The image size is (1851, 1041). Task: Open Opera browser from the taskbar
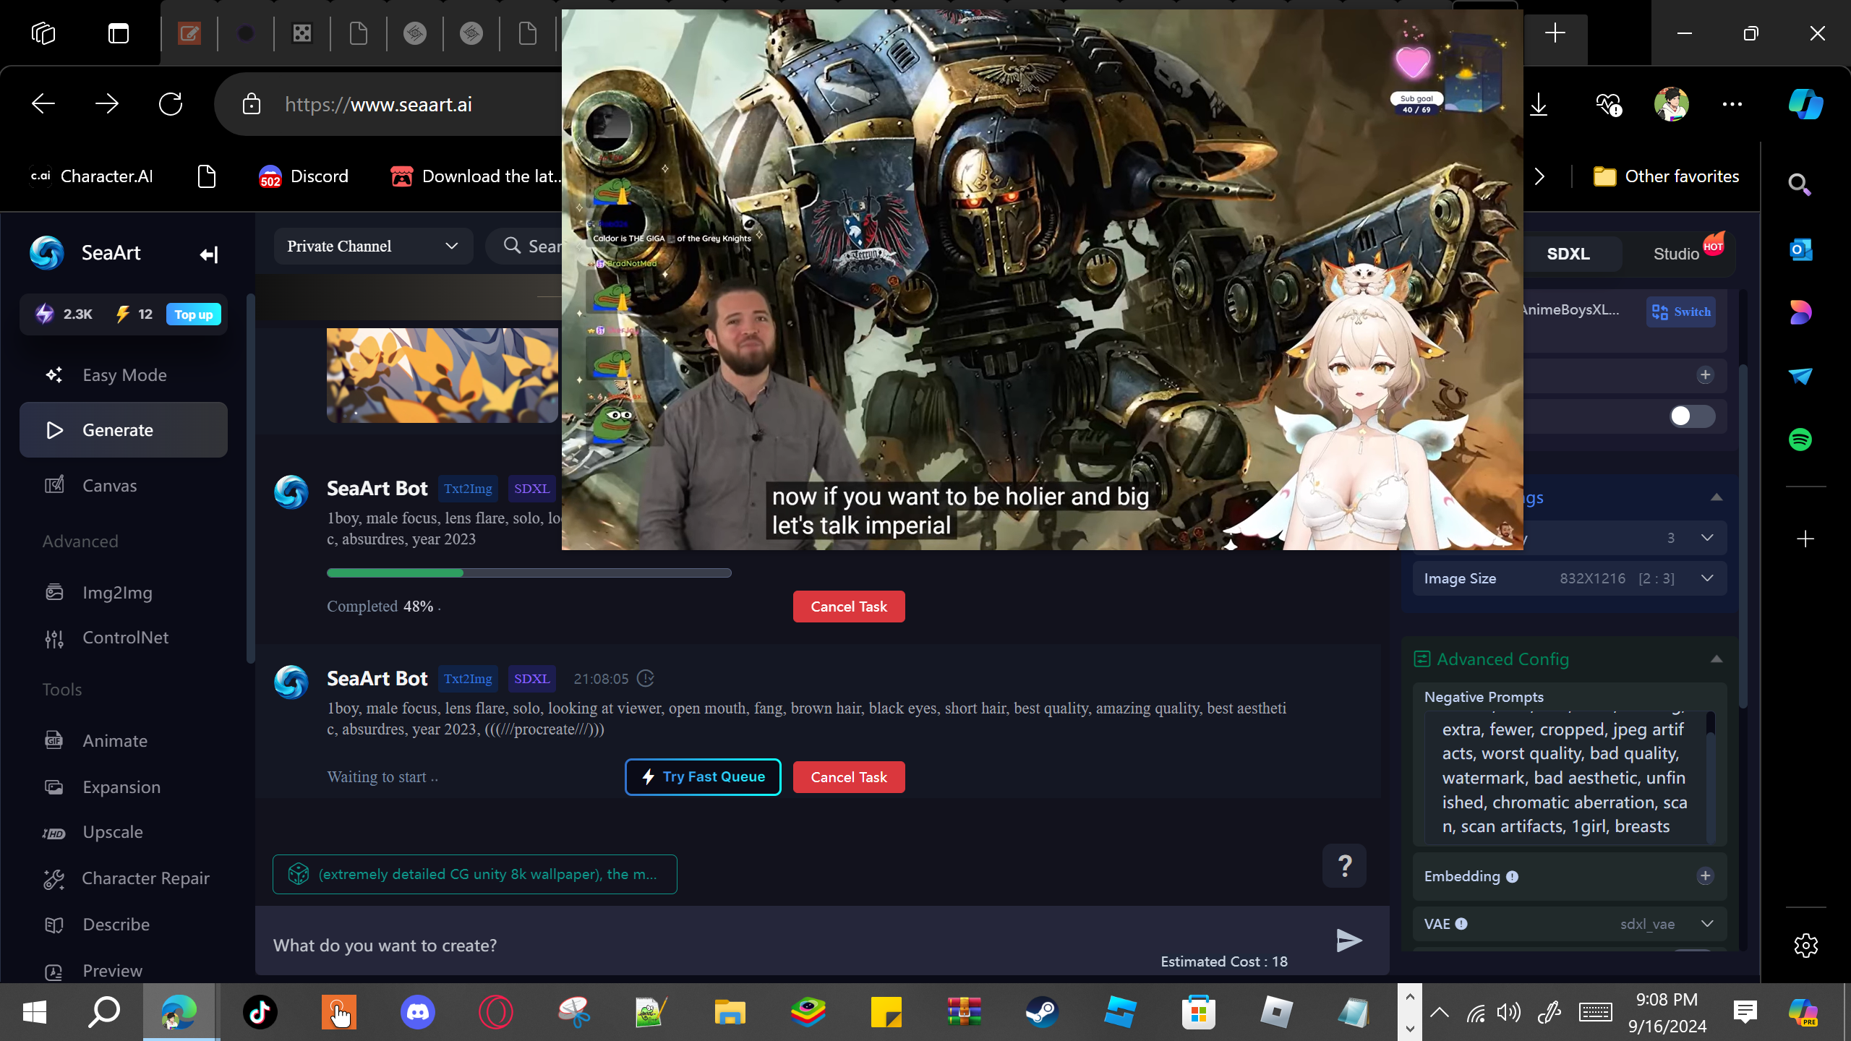[x=495, y=1012]
